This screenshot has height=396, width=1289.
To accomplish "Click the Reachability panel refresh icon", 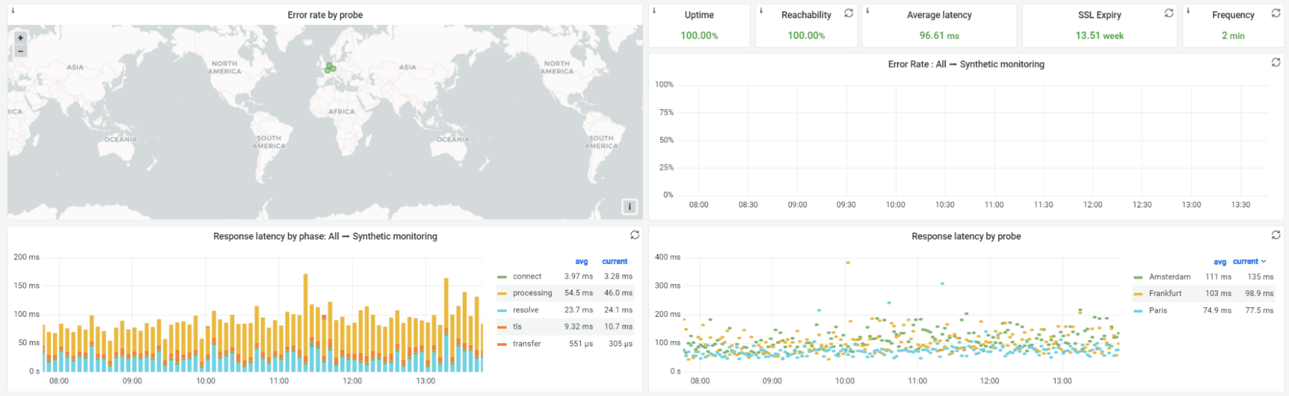I will (849, 13).
